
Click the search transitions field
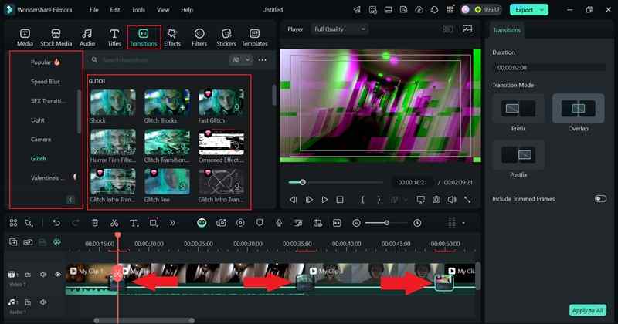(161, 60)
